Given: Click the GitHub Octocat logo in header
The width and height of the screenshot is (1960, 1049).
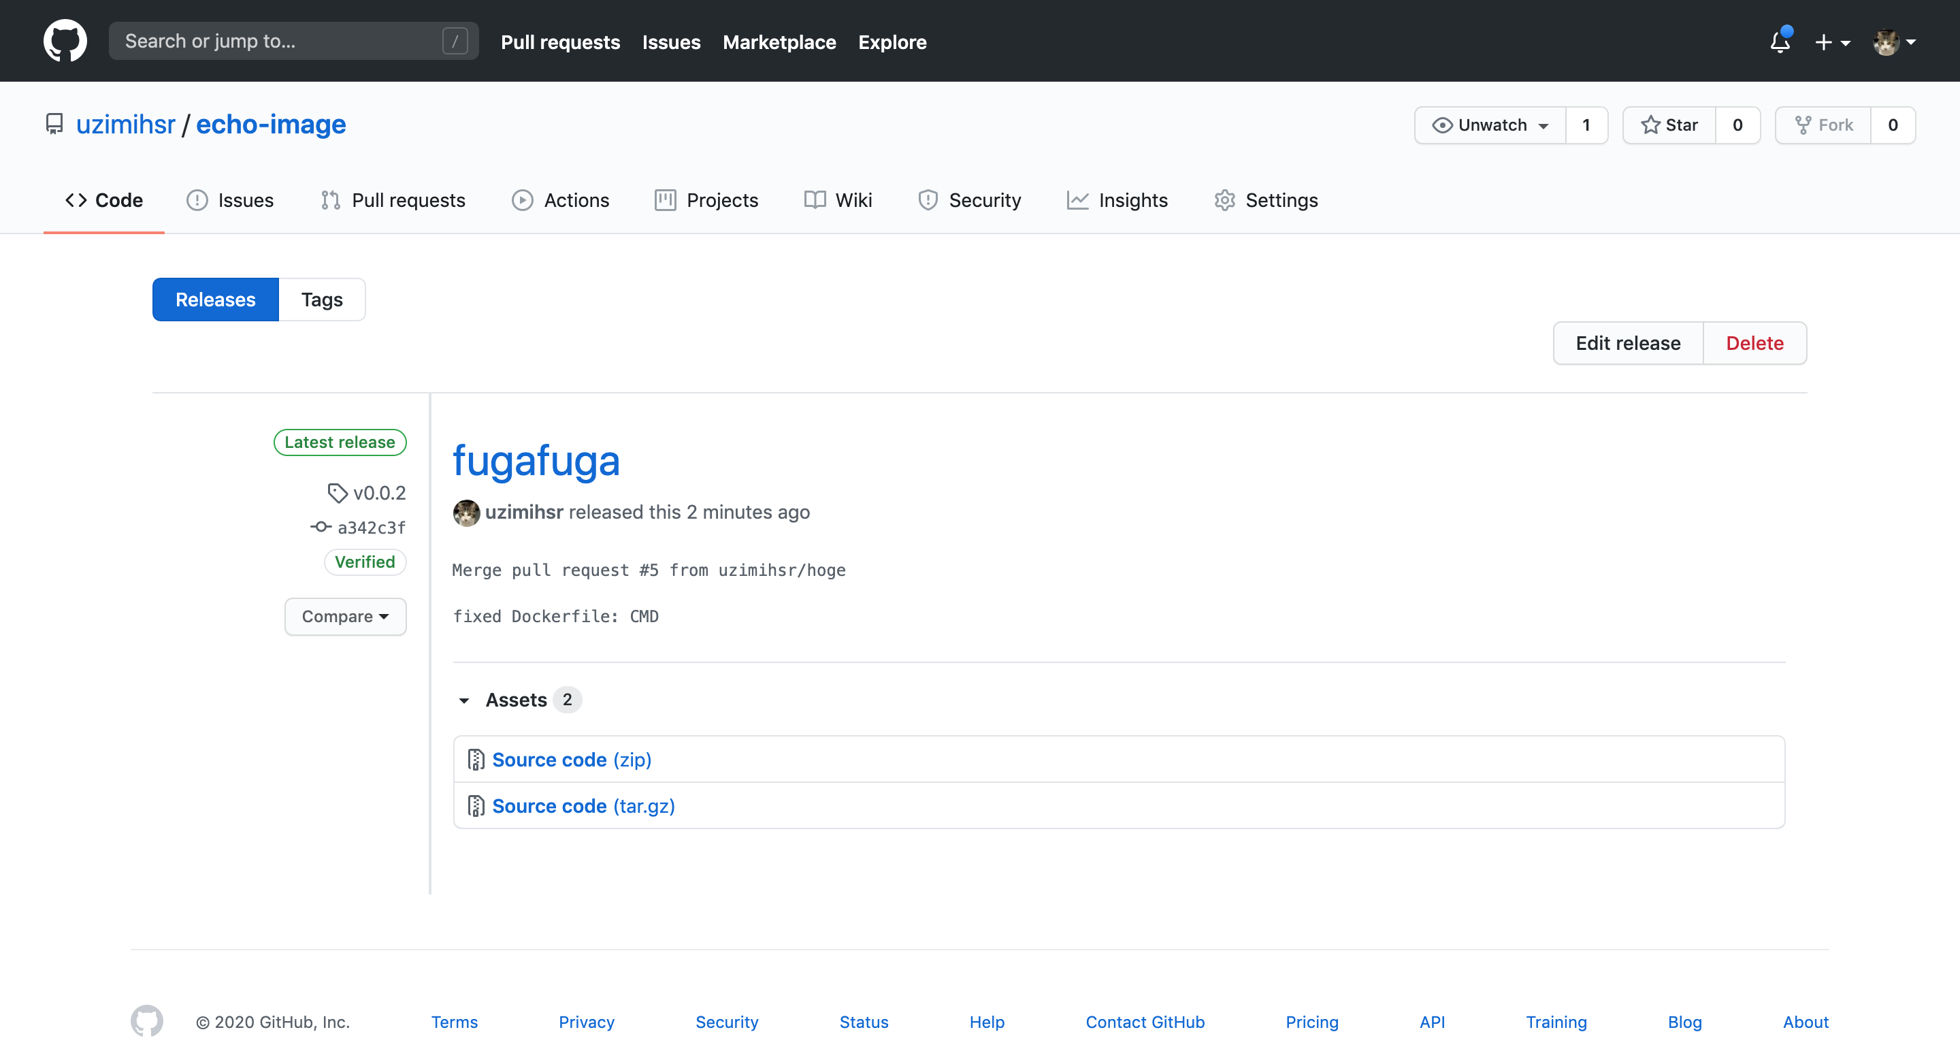Looking at the screenshot, I should [65, 41].
